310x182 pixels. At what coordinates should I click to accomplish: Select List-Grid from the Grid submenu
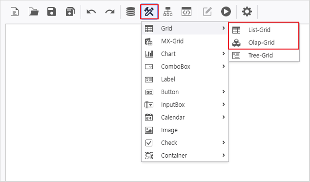tap(264, 30)
